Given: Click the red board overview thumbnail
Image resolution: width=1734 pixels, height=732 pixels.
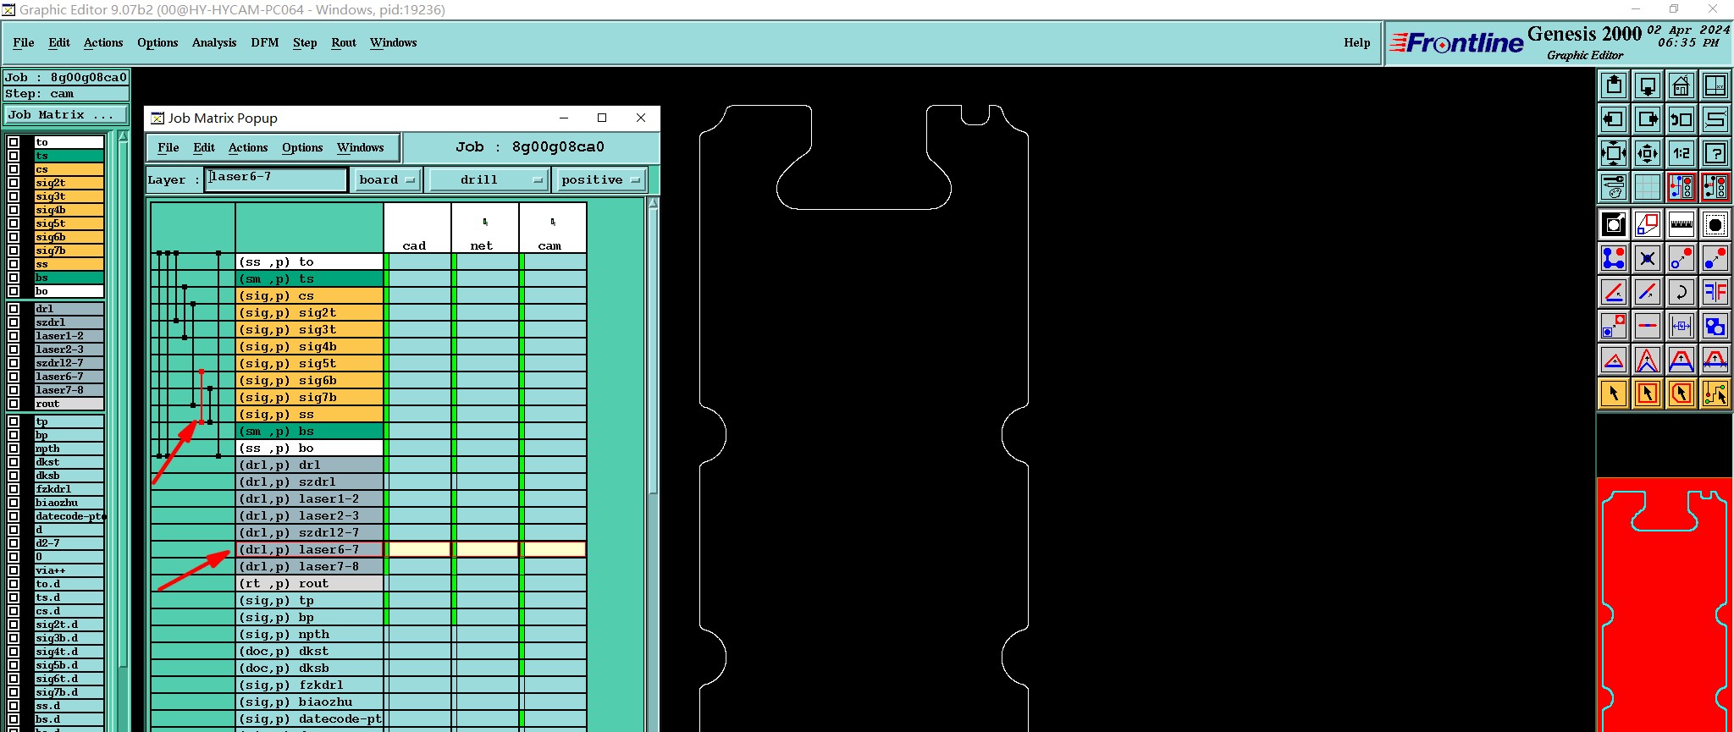Looking at the screenshot, I should (1665, 605).
